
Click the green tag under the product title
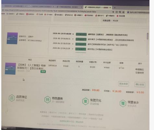click(x=43, y=71)
